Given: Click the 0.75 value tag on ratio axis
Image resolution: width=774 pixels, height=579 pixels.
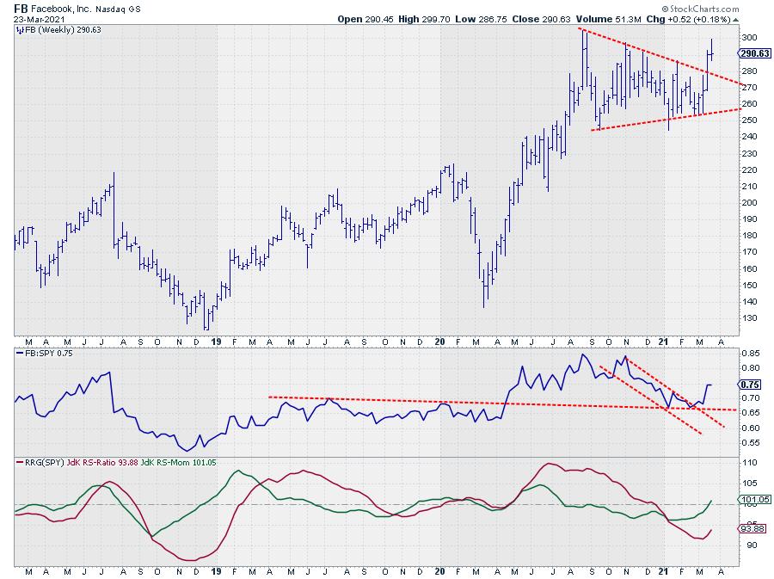Looking at the screenshot, I should coord(750,385).
